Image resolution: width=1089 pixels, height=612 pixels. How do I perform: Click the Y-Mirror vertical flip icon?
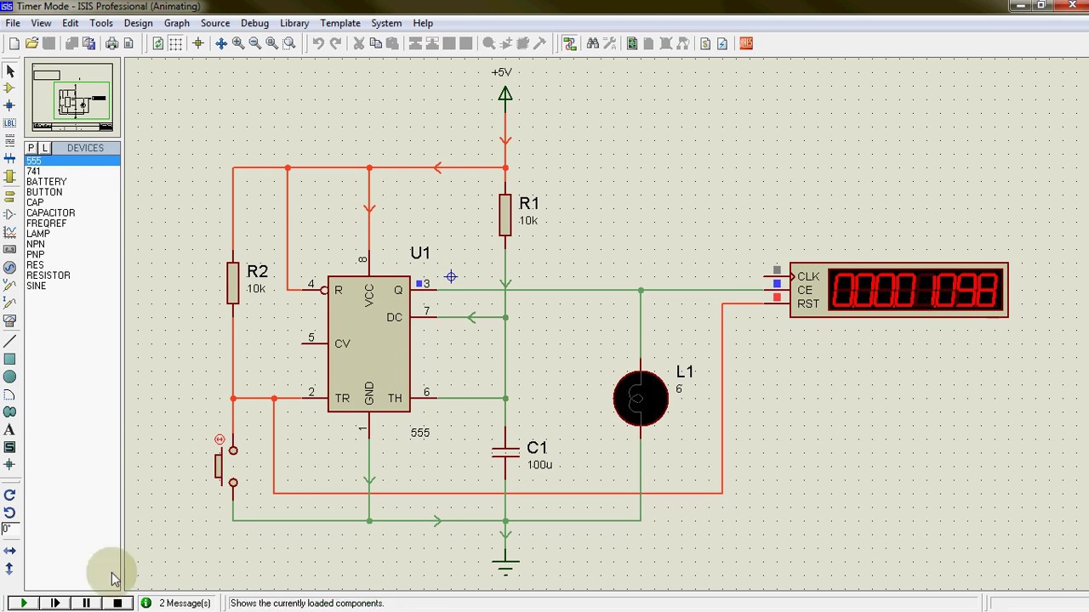point(10,569)
